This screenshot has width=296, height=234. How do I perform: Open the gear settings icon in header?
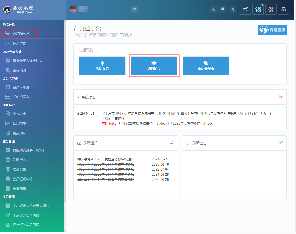271,10
